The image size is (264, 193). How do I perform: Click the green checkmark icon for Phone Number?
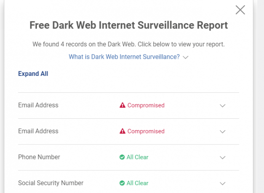122,157
